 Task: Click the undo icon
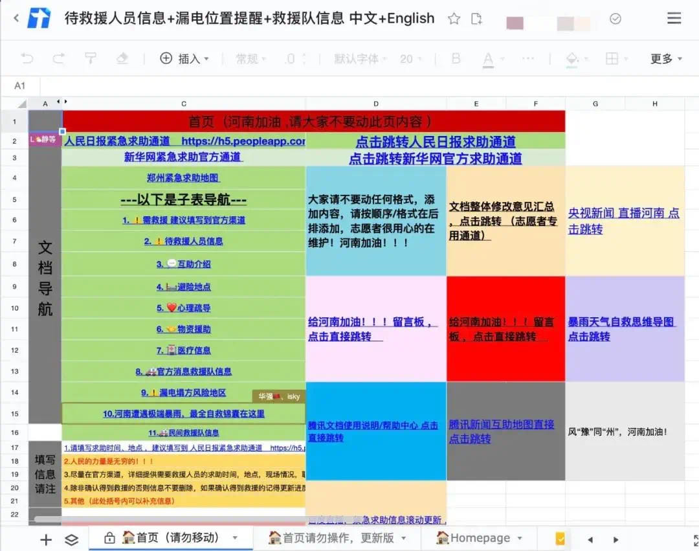tap(28, 58)
